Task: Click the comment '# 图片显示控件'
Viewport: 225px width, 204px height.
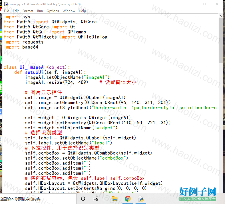Action: (43, 92)
